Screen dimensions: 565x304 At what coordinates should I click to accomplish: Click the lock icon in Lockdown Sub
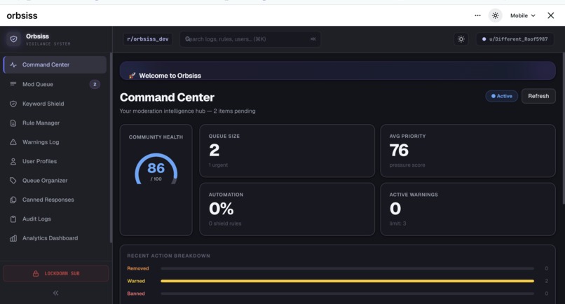pyautogui.click(x=36, y=273)
